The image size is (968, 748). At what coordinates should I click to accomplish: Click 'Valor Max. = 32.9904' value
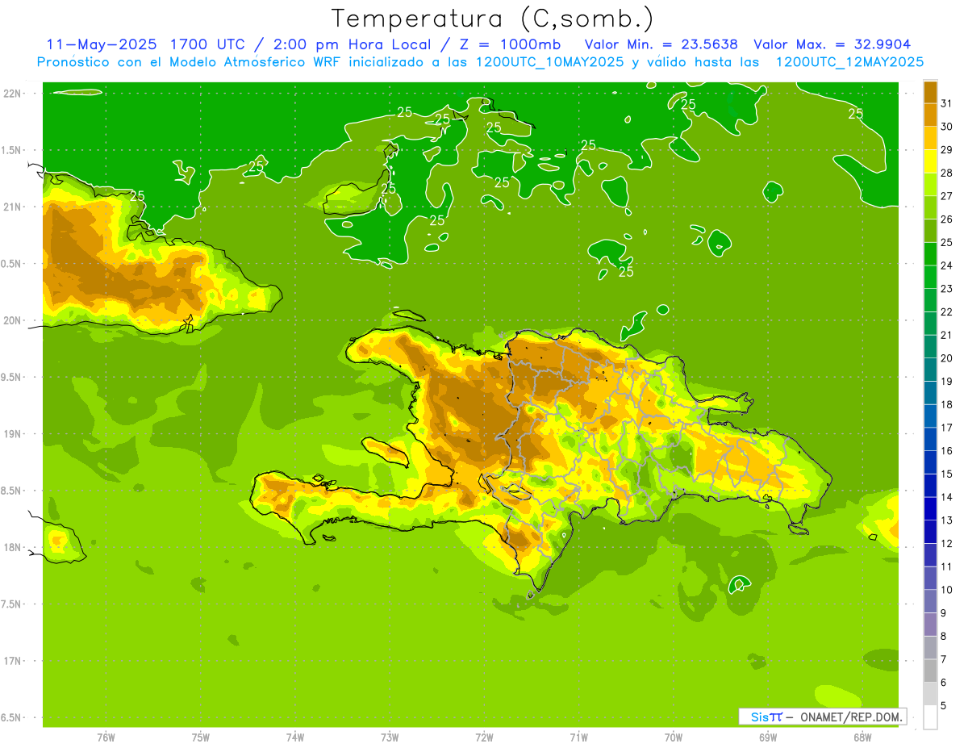pos(832,44)
